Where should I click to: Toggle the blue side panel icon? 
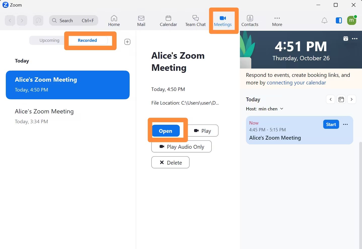(339, 20)
